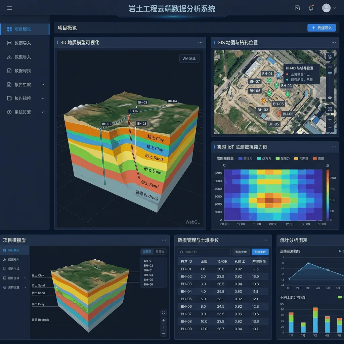
Task: Adjust the map zoom slider handle
Action: coord(330,73)
